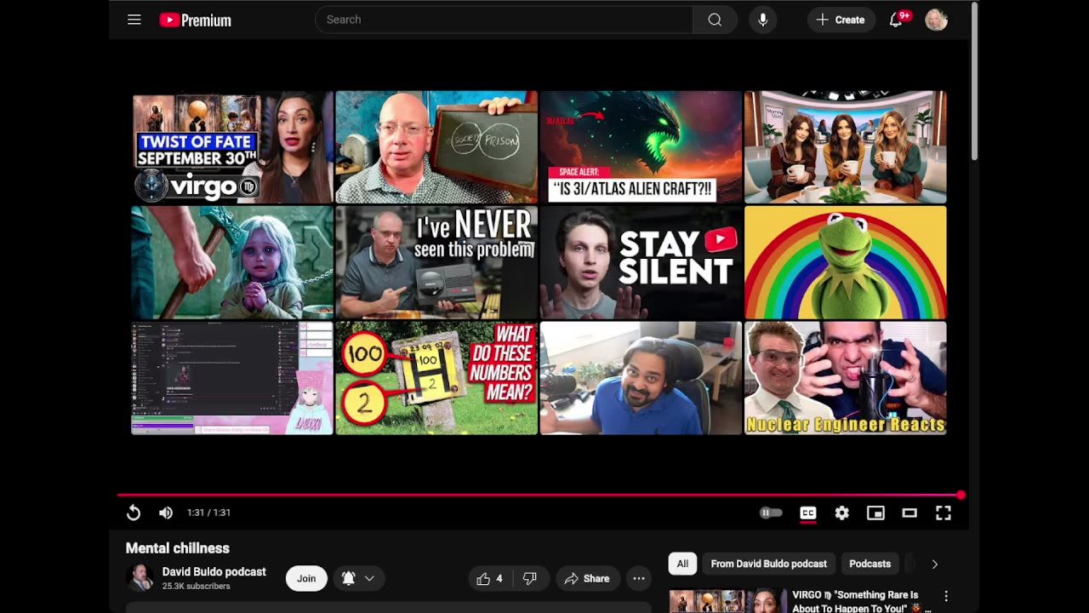Open David Buldo podcast channel name
1089x613 pixels.
tap(214, 572)
